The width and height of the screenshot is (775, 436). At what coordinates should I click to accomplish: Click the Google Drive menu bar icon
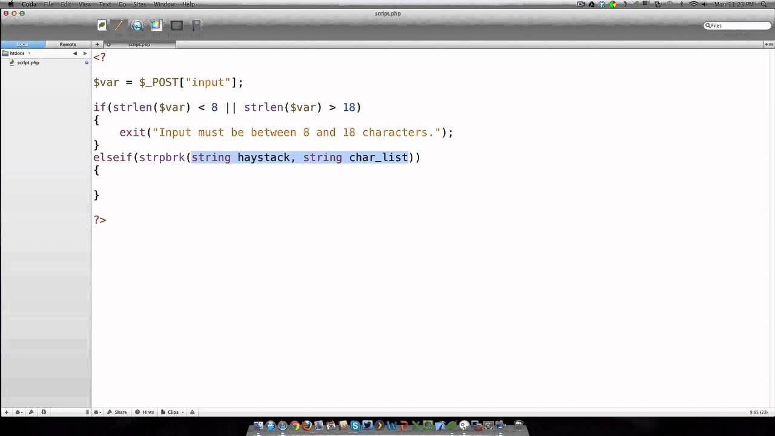point(592,4)
